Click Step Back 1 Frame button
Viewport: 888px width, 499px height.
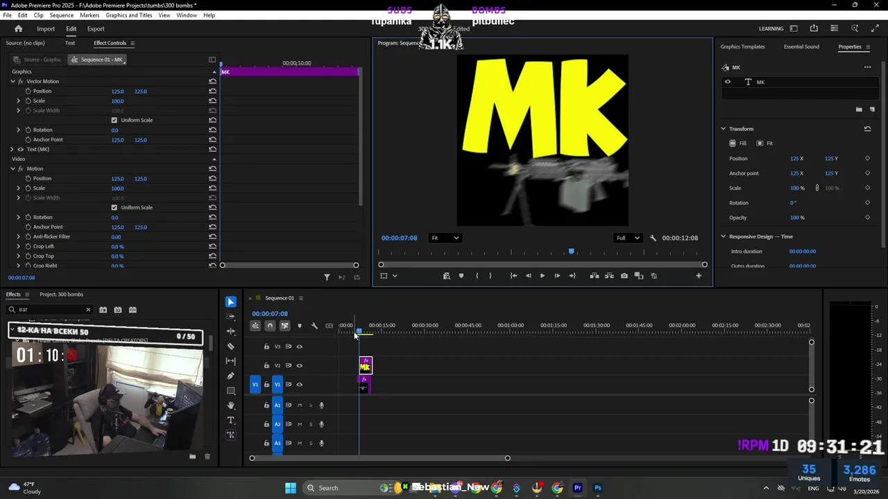tap(528, 276)
